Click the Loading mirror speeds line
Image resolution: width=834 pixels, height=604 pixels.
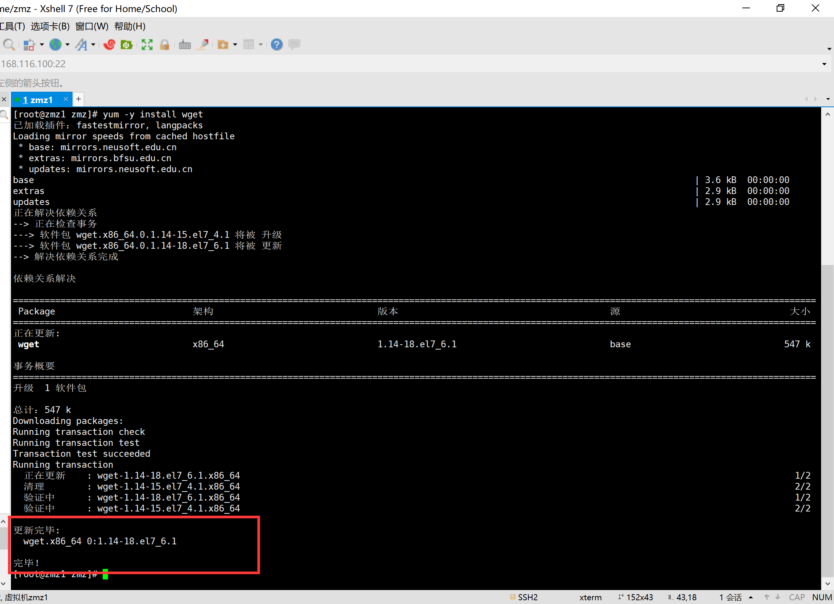(124, 136)
